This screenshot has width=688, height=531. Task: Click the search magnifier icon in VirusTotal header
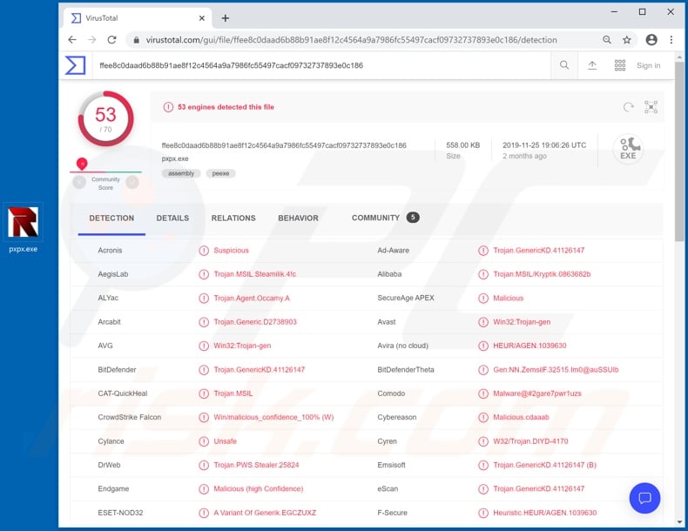pyautogui.click(x=564, y=65)
